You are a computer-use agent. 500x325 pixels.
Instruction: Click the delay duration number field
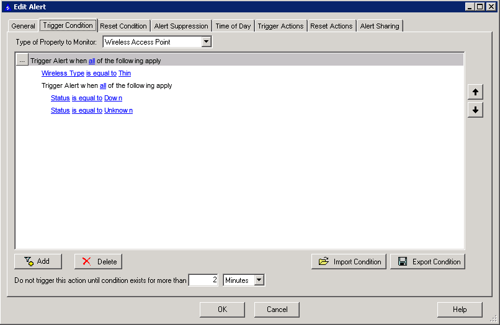203,280
